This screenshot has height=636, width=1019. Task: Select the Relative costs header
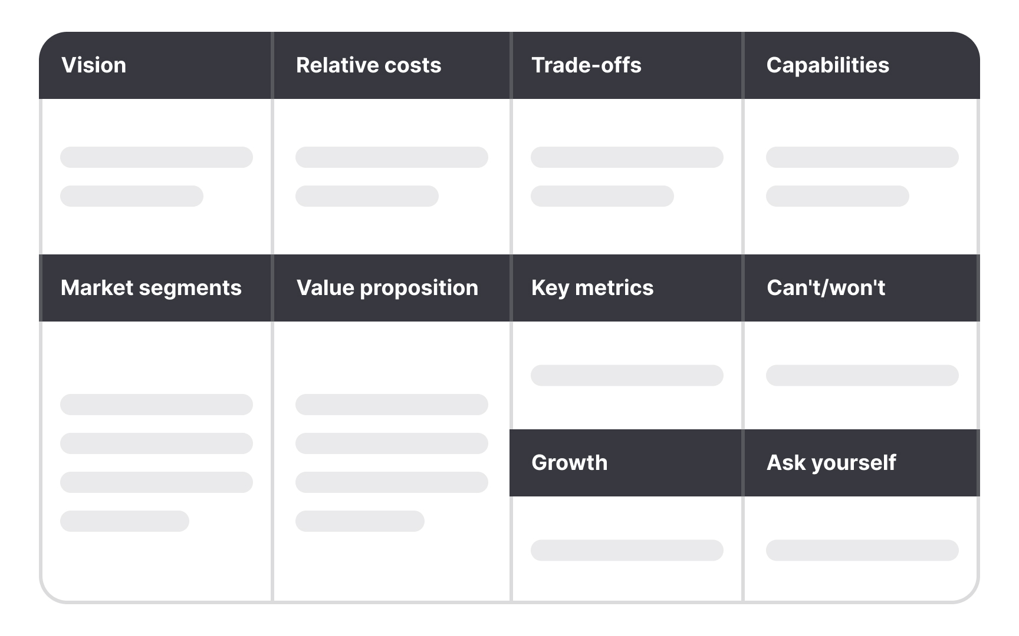369,65
